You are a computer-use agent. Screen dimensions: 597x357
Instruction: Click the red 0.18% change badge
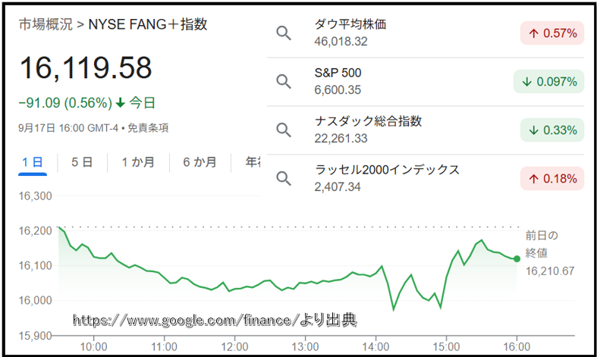click(x=552, y=179)
